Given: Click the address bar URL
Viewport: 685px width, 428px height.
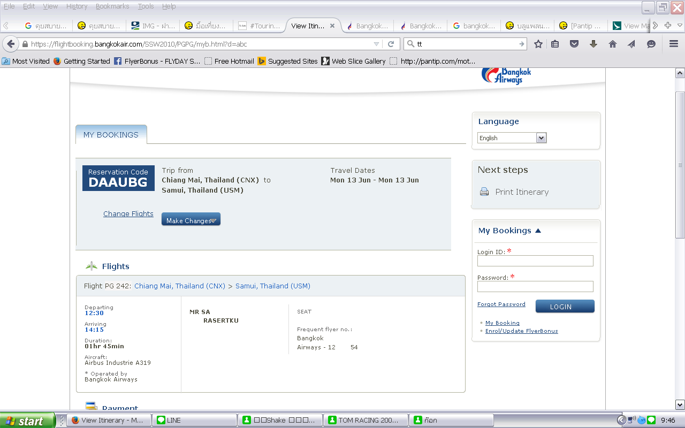Looking at the screenshot, I should 139,44.
